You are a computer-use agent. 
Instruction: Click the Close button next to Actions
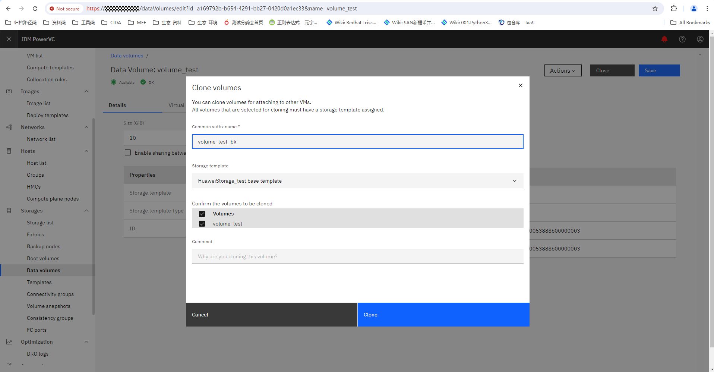click(612, 70)
